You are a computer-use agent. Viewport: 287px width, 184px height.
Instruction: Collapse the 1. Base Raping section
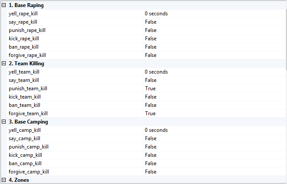[4, 5]
